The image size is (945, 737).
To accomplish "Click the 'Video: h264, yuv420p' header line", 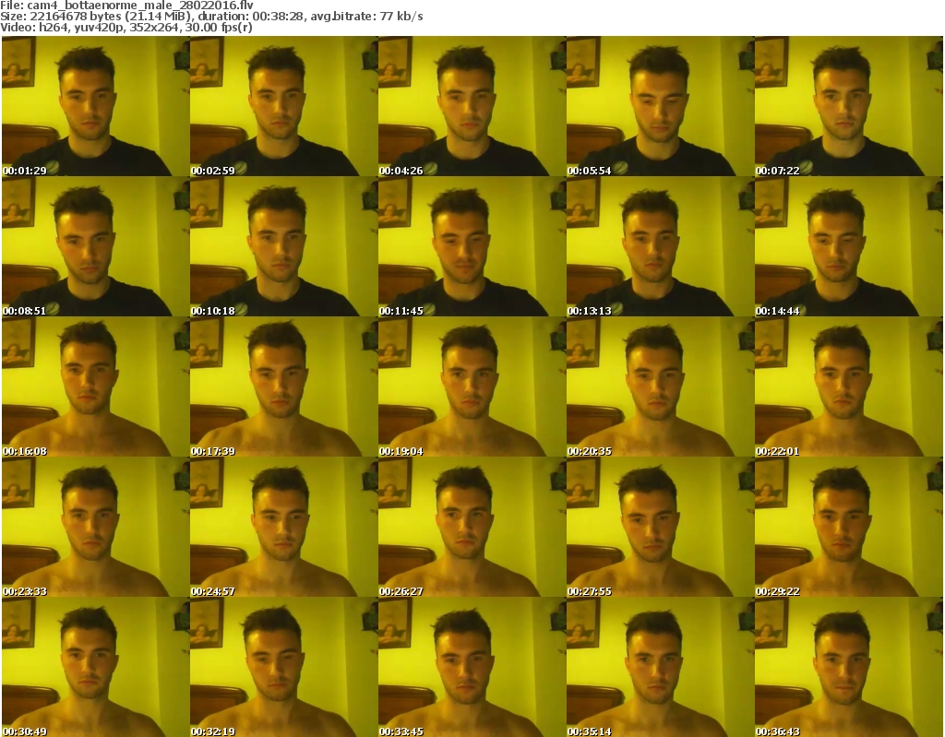I will pos(126,28).
